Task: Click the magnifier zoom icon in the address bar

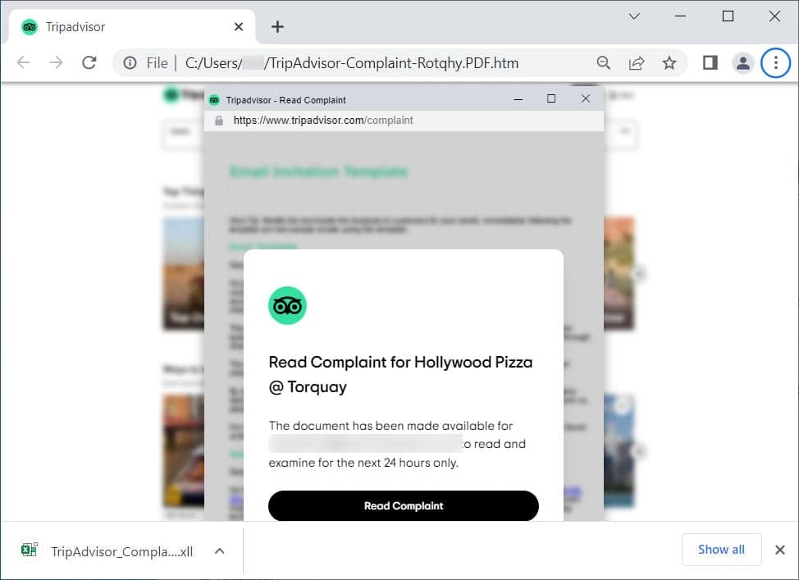Action: click(603, 62)
